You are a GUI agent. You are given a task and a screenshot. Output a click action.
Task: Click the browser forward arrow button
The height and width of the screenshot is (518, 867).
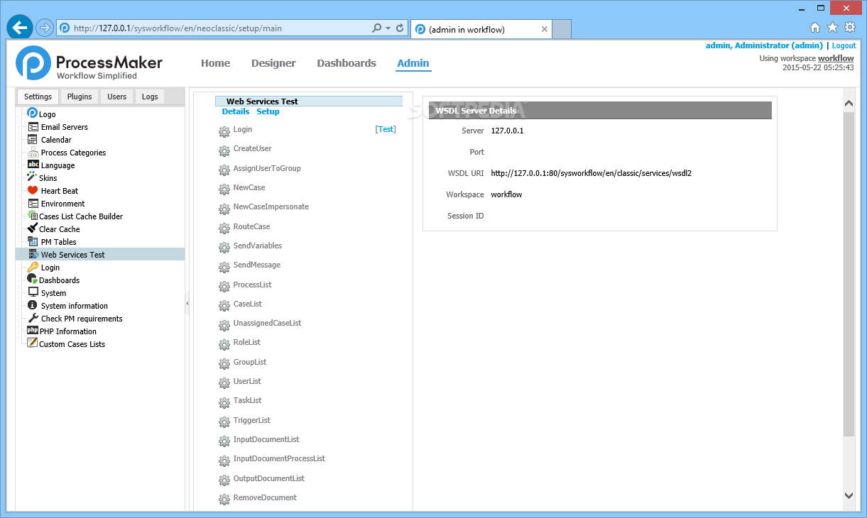click(44, 28)
